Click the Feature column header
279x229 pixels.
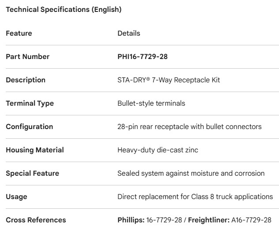point(19,33)
